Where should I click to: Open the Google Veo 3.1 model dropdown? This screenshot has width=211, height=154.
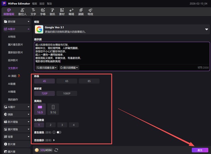[x=122, y=29]
